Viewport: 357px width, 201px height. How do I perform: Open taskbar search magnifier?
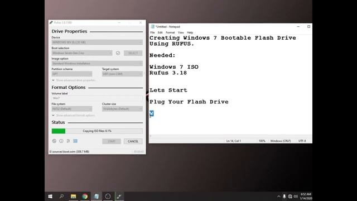click(61, 196)
